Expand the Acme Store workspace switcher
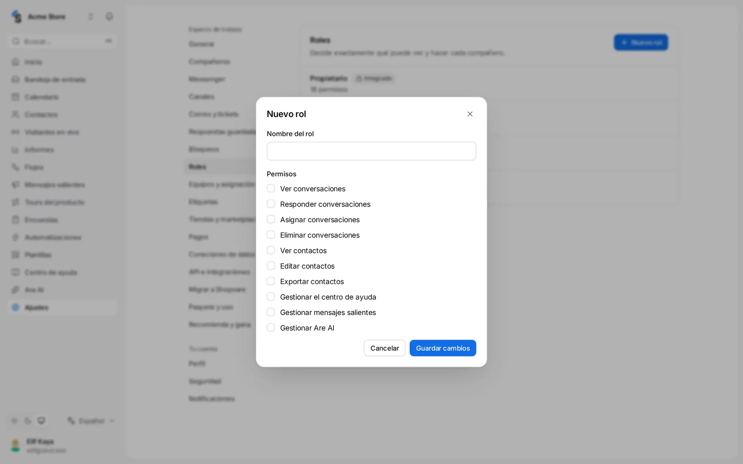This screenshot has width=743, height=464. (91, 17)
